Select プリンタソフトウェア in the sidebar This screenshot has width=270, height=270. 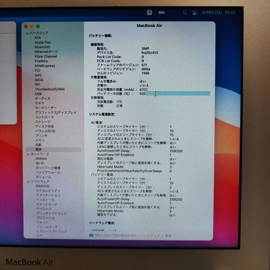point(52,214)
